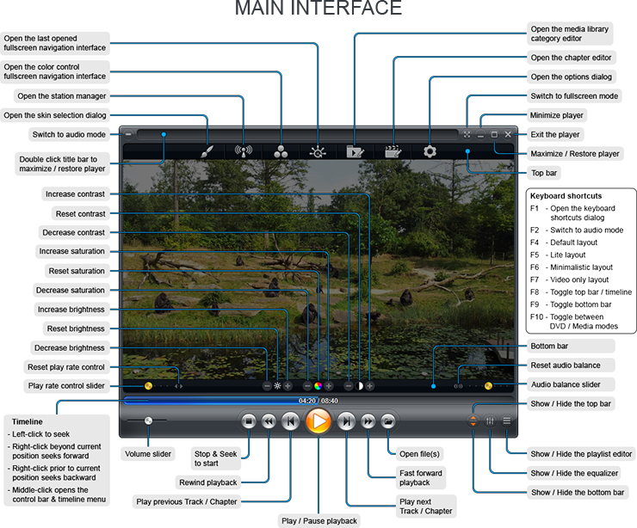This screenshot has width=637, height=528.
Task: Click the open file folder button
Action: pos(388,421)
